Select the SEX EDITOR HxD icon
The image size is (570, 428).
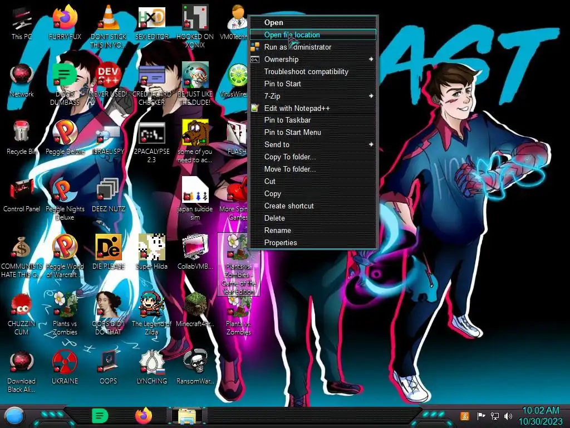pyautogui.click(x=152, y=23)
